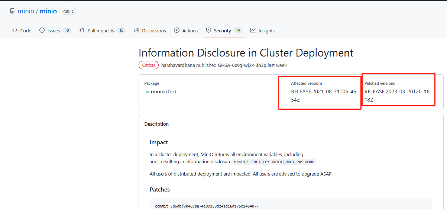Click the Affected versions label
447x209 pixels.
pos(307,83)
